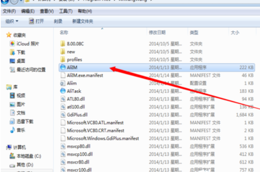Open the 组织 dropdown menu

point(12,21)
